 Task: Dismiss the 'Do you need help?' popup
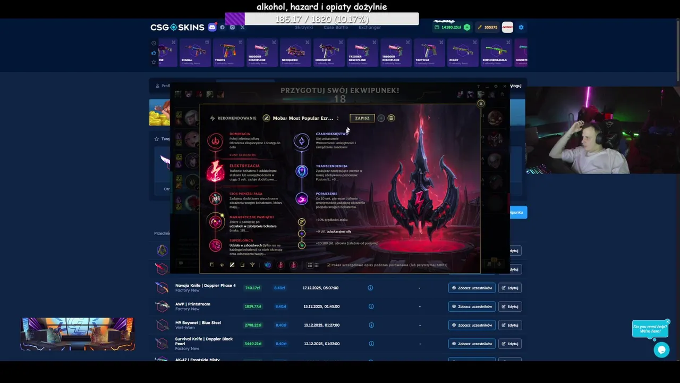668,322
